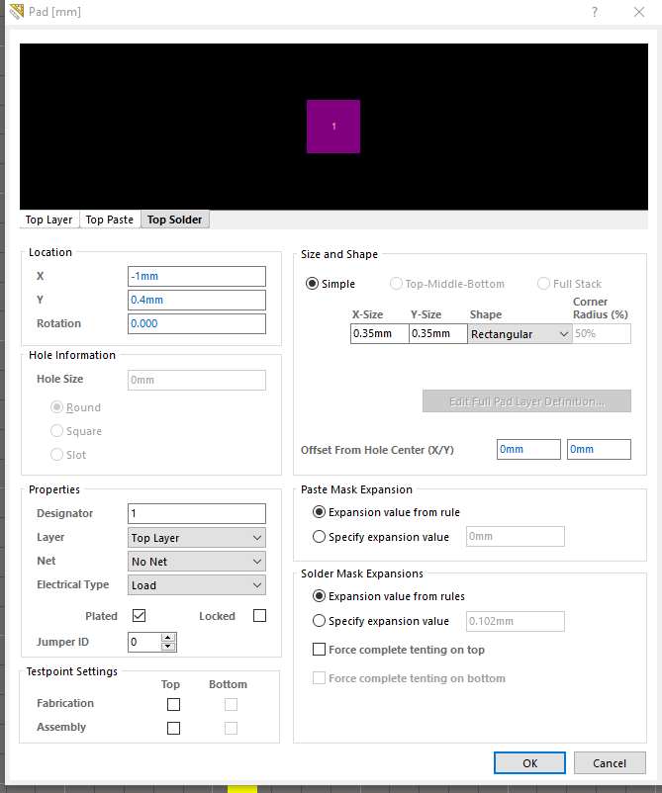Click the Corner Radius percent field
Screen dimensions: 662x793
[602, 334]
